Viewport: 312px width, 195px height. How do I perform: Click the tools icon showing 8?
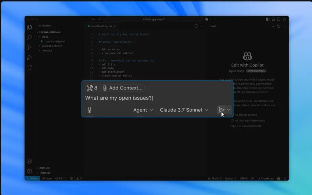point(92,88)
